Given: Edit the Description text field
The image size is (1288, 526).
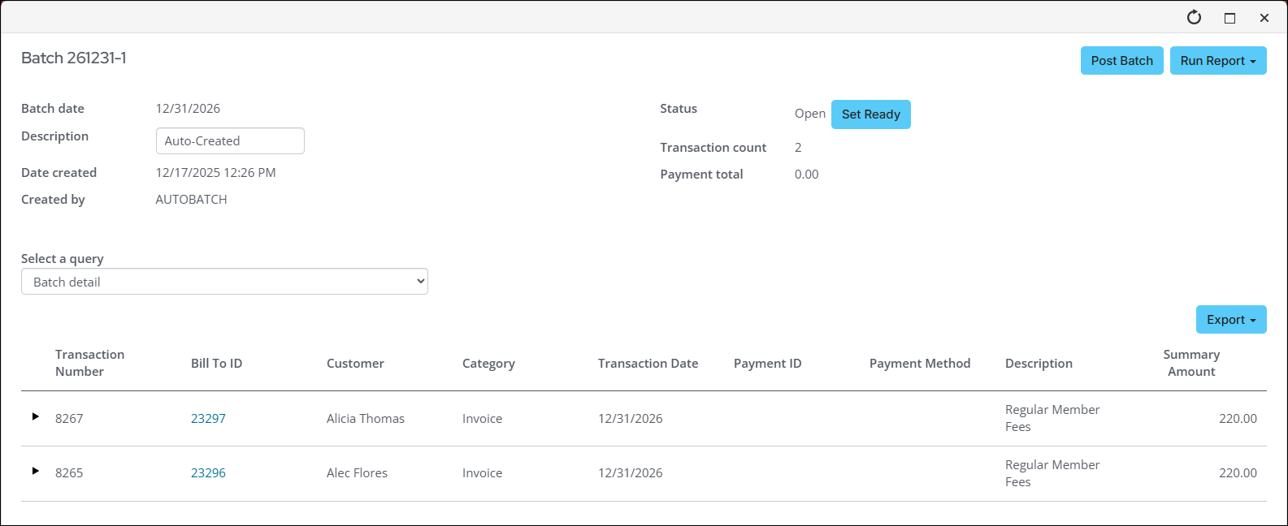Looking at the screenshot, I should 230,141.
